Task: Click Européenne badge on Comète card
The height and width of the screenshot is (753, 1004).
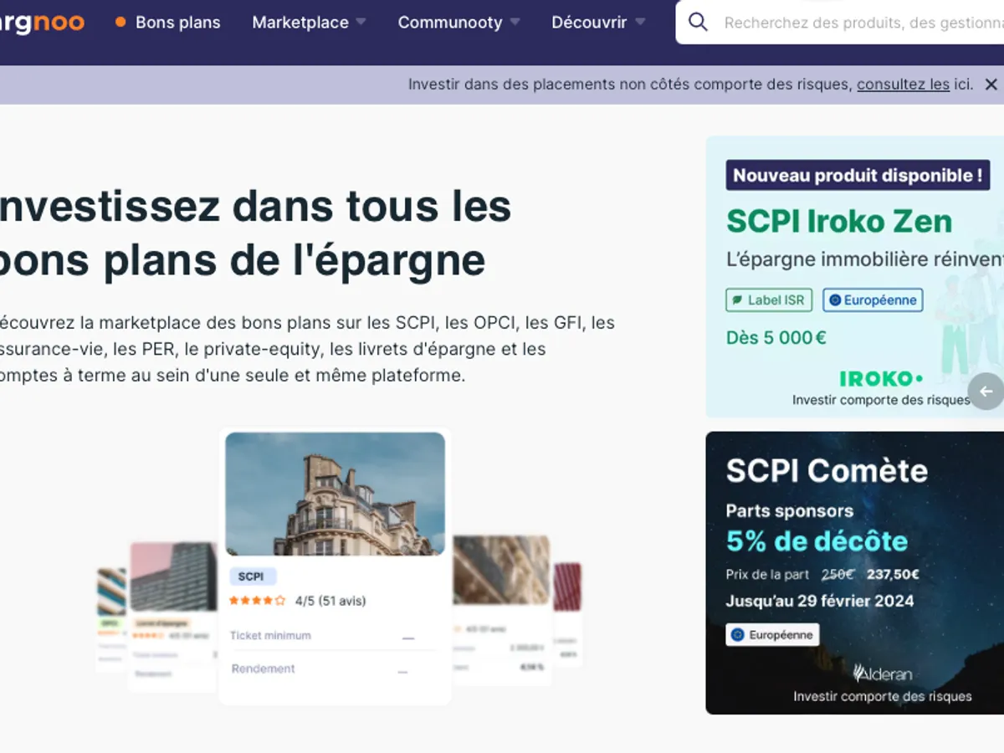Action: [x=772, y=635]
